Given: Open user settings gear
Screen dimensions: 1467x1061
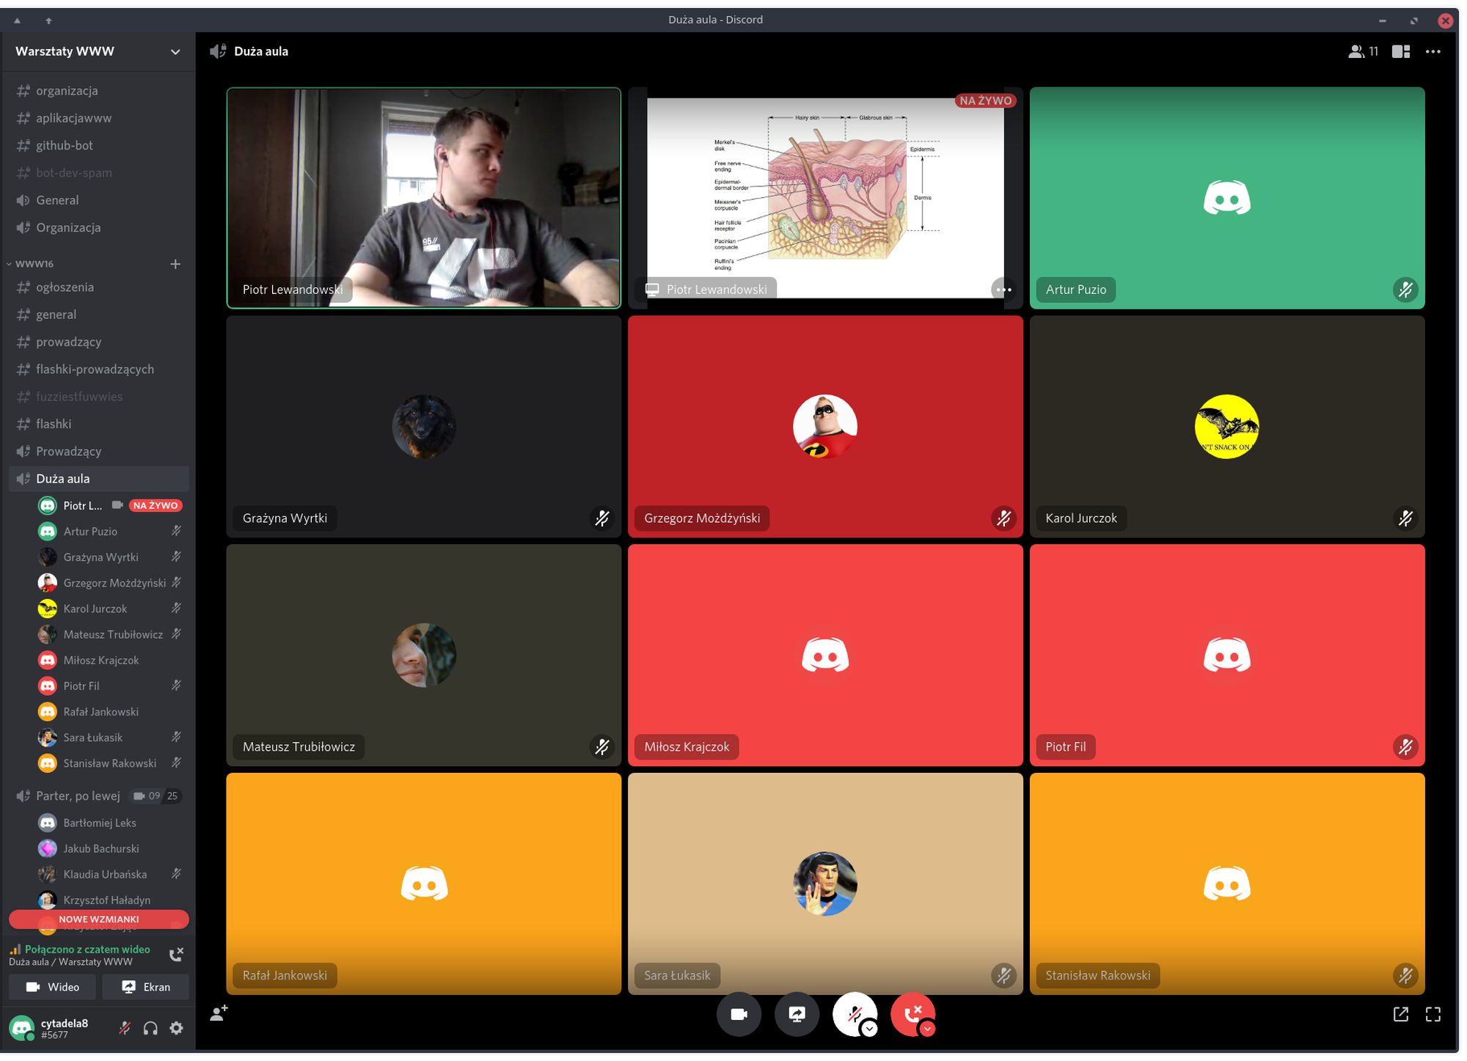Looking at the screenshot, I should coord(176,1028).
